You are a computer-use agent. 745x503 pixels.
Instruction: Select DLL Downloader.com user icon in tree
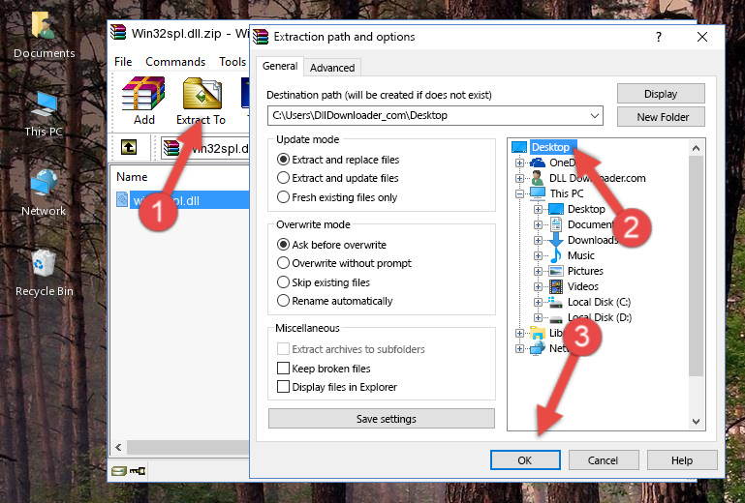[x=538, y=178]
